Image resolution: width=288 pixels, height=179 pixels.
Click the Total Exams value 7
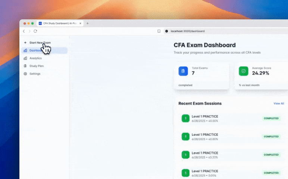pyautogui.click(x=193, y=73)
